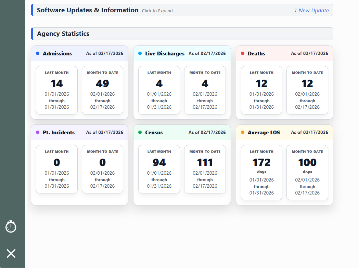Click Admissions month-to-date value 49
This screenshot has height=268, width=359.
(102, 83)
